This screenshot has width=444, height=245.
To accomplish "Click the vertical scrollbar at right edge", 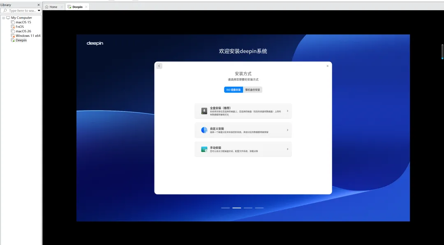I will pyautogui.click(x=442, y=52).
